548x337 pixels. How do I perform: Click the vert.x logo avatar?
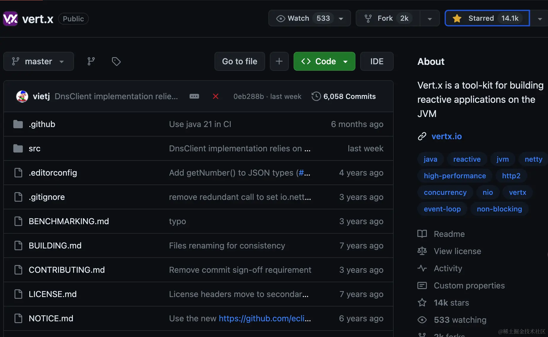point(10,19)
